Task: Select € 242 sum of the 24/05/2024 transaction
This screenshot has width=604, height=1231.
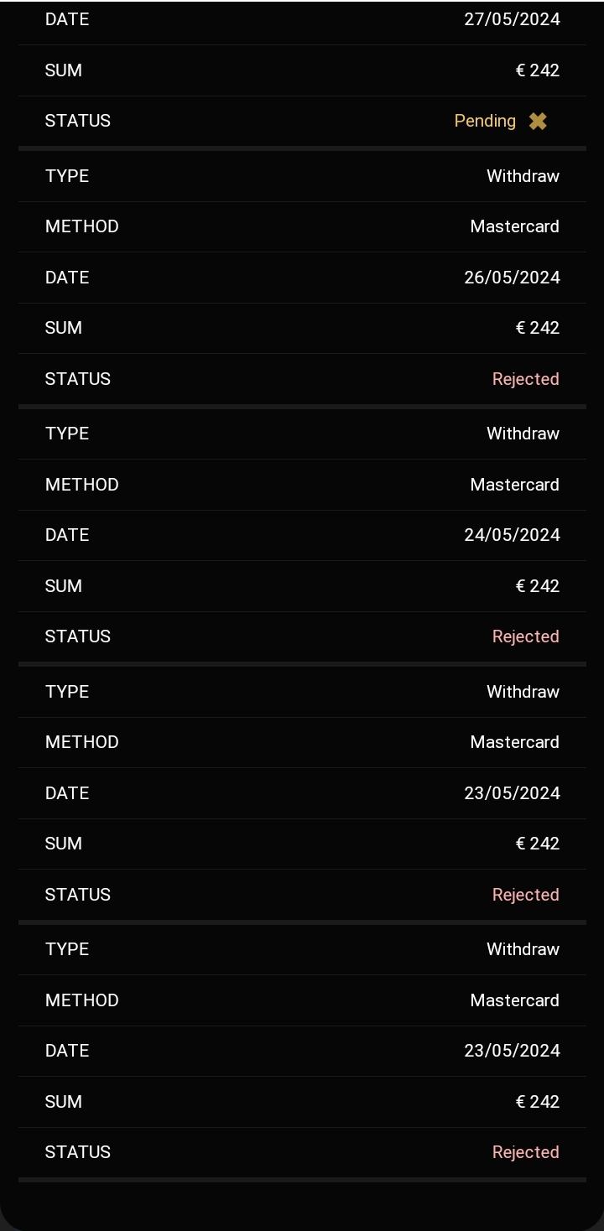Action: [537, 586]
